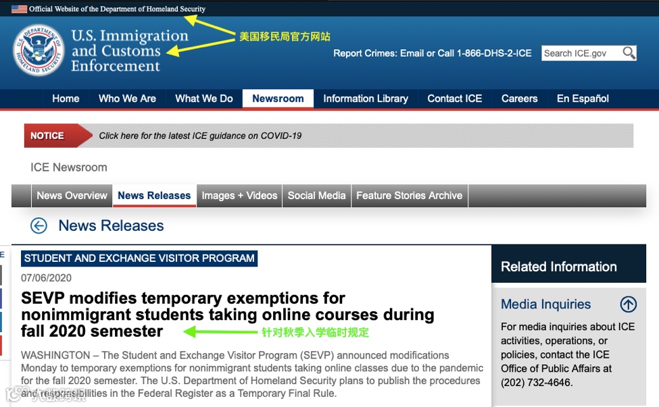This screenshot has width=659, height=407.
Task: Click the search magnifier icon
Action: click(629, 53)
